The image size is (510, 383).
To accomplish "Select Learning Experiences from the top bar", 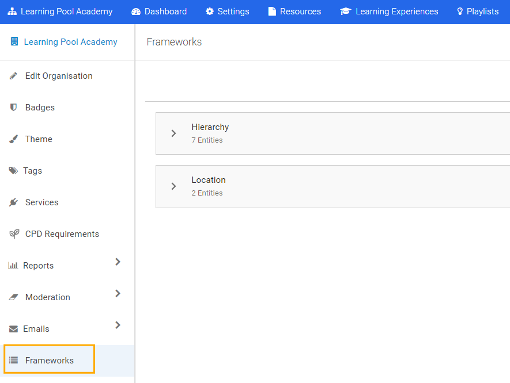I will [389, 11].
